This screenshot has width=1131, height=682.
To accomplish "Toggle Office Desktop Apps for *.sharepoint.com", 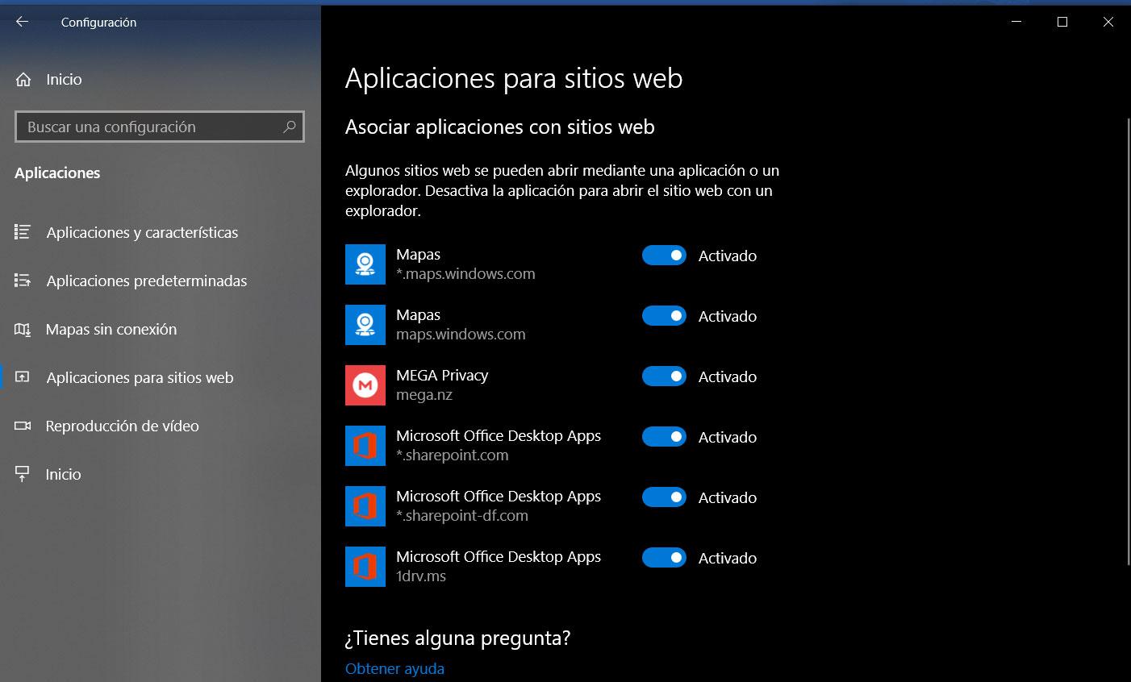I will (664, 437).
